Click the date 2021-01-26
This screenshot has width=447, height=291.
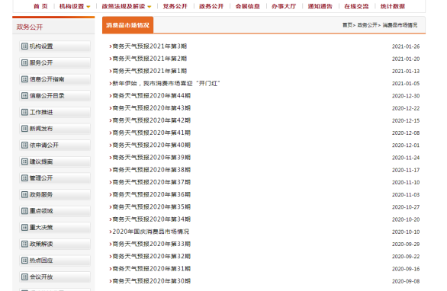tap(406, 46)
